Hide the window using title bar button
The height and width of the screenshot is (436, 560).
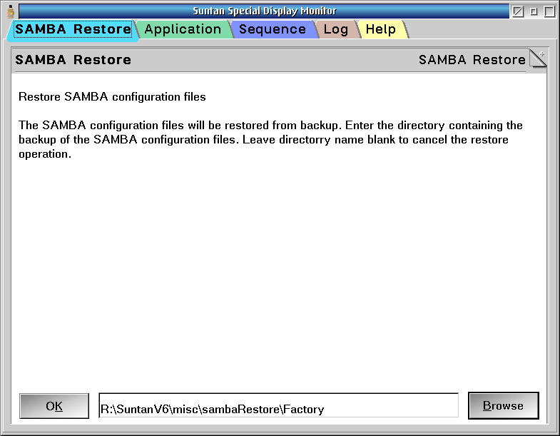pyautogui.click(x=518, y=11)
